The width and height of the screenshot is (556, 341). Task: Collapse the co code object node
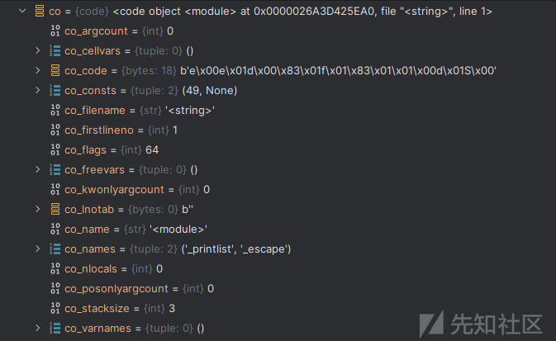22,11
